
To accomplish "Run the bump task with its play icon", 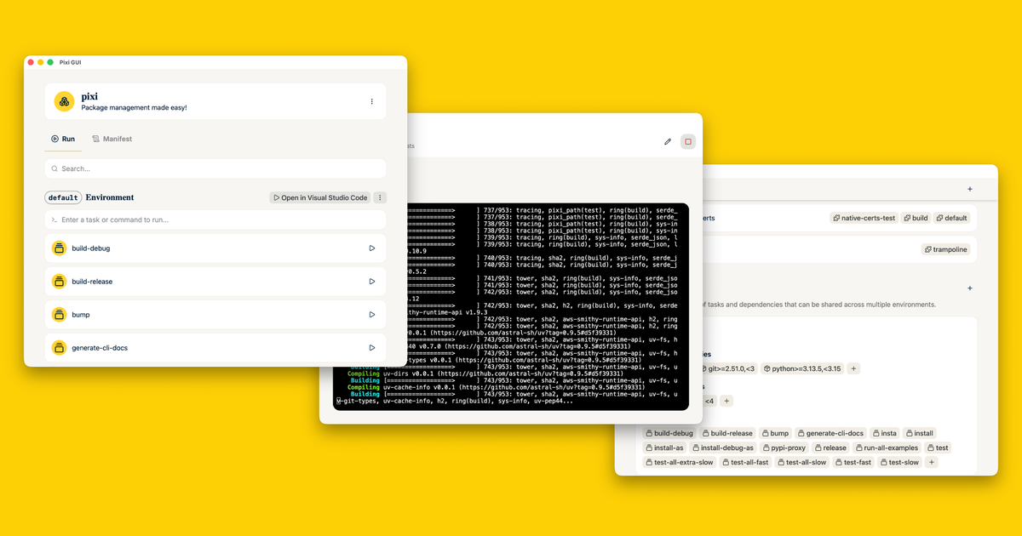I will [372, 314].
